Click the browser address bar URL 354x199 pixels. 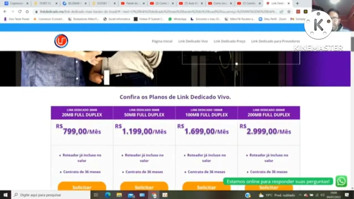[158, 12]
